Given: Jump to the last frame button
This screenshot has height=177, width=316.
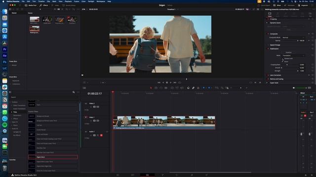Looking at the screenshot, I should coord(175,83).
